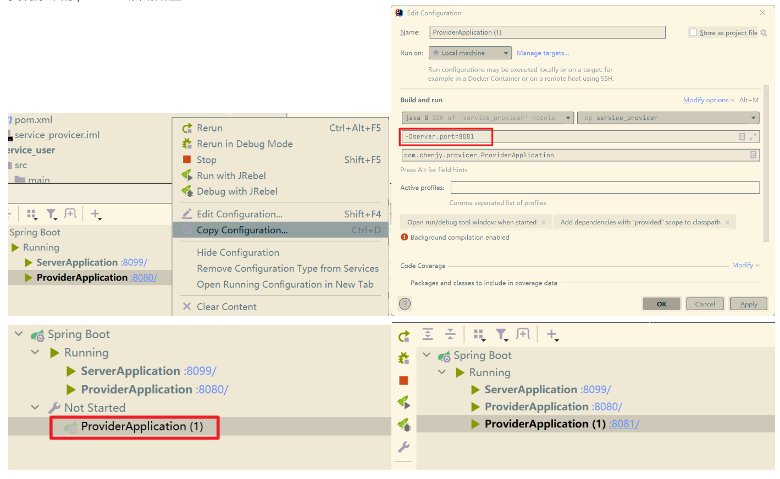Click the Run with JRebel rocket icon in the left sidebar
Viewport: 780px width, 479px height.
(x=404, y=402)
